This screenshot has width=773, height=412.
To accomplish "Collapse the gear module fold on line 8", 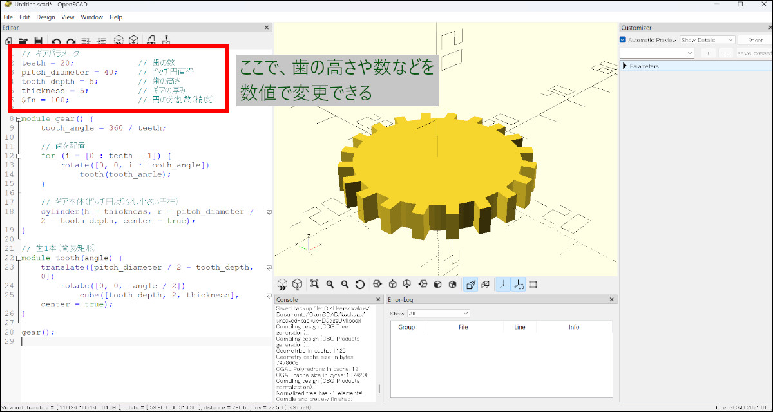I will point(19,119).
